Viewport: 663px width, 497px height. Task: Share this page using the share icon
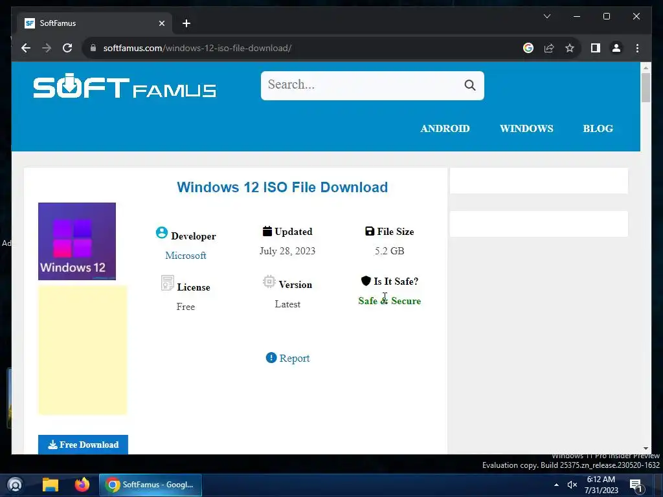(x=549, y=48)
